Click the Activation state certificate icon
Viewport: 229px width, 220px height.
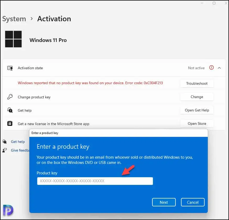(10, 68)
